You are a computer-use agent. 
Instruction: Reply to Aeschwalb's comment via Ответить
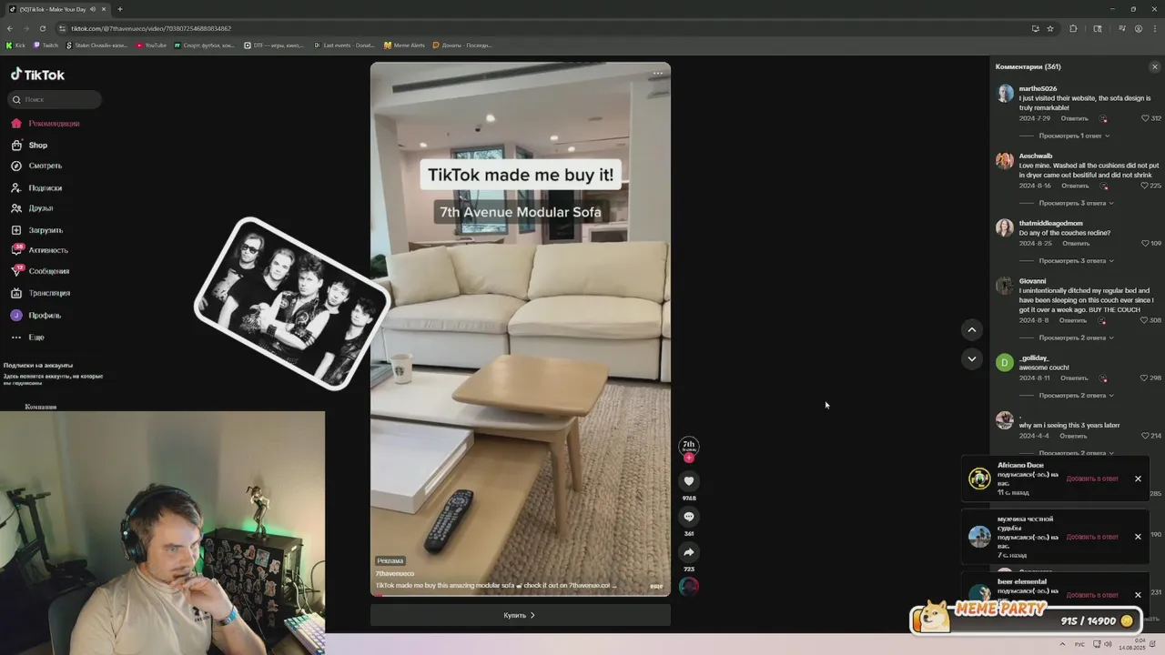[x=1074, y=186]
